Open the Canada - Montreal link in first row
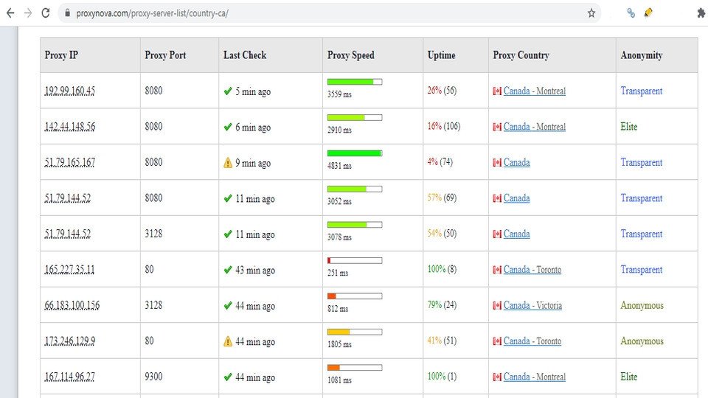The image size is (708, 398). click(534, 91)
